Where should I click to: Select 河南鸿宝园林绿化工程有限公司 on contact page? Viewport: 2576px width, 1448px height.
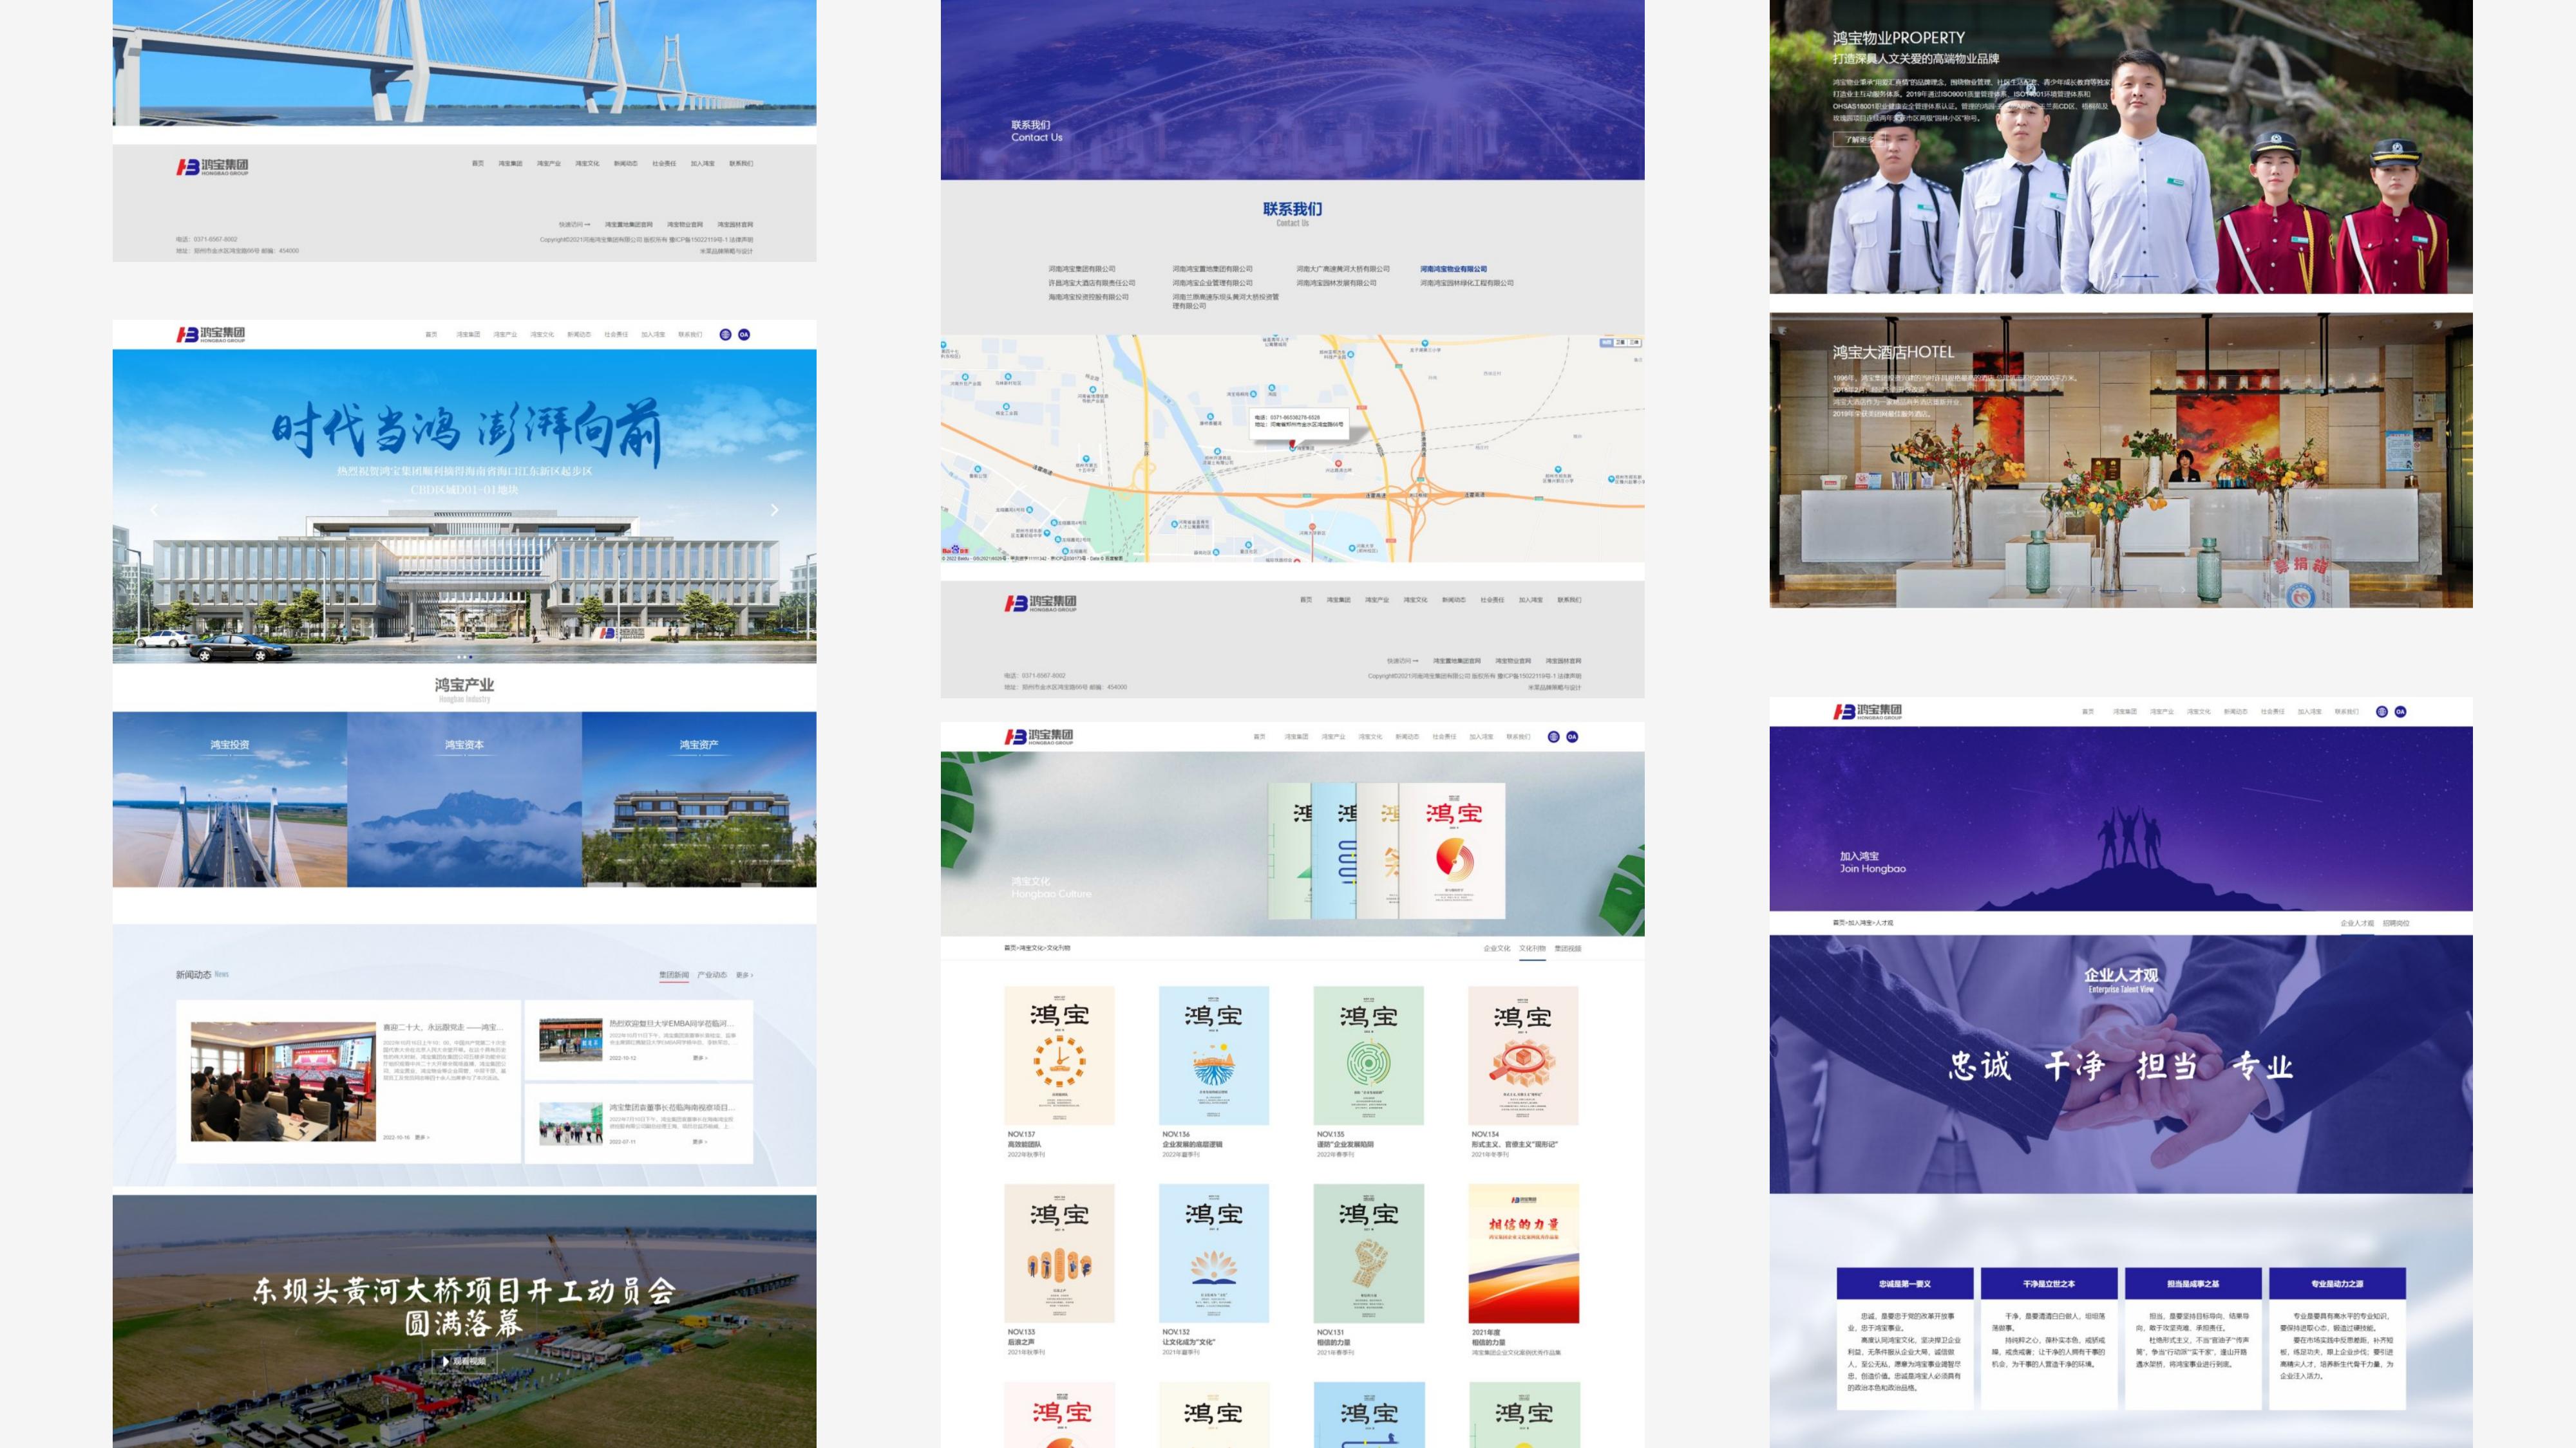(1467, 283)
